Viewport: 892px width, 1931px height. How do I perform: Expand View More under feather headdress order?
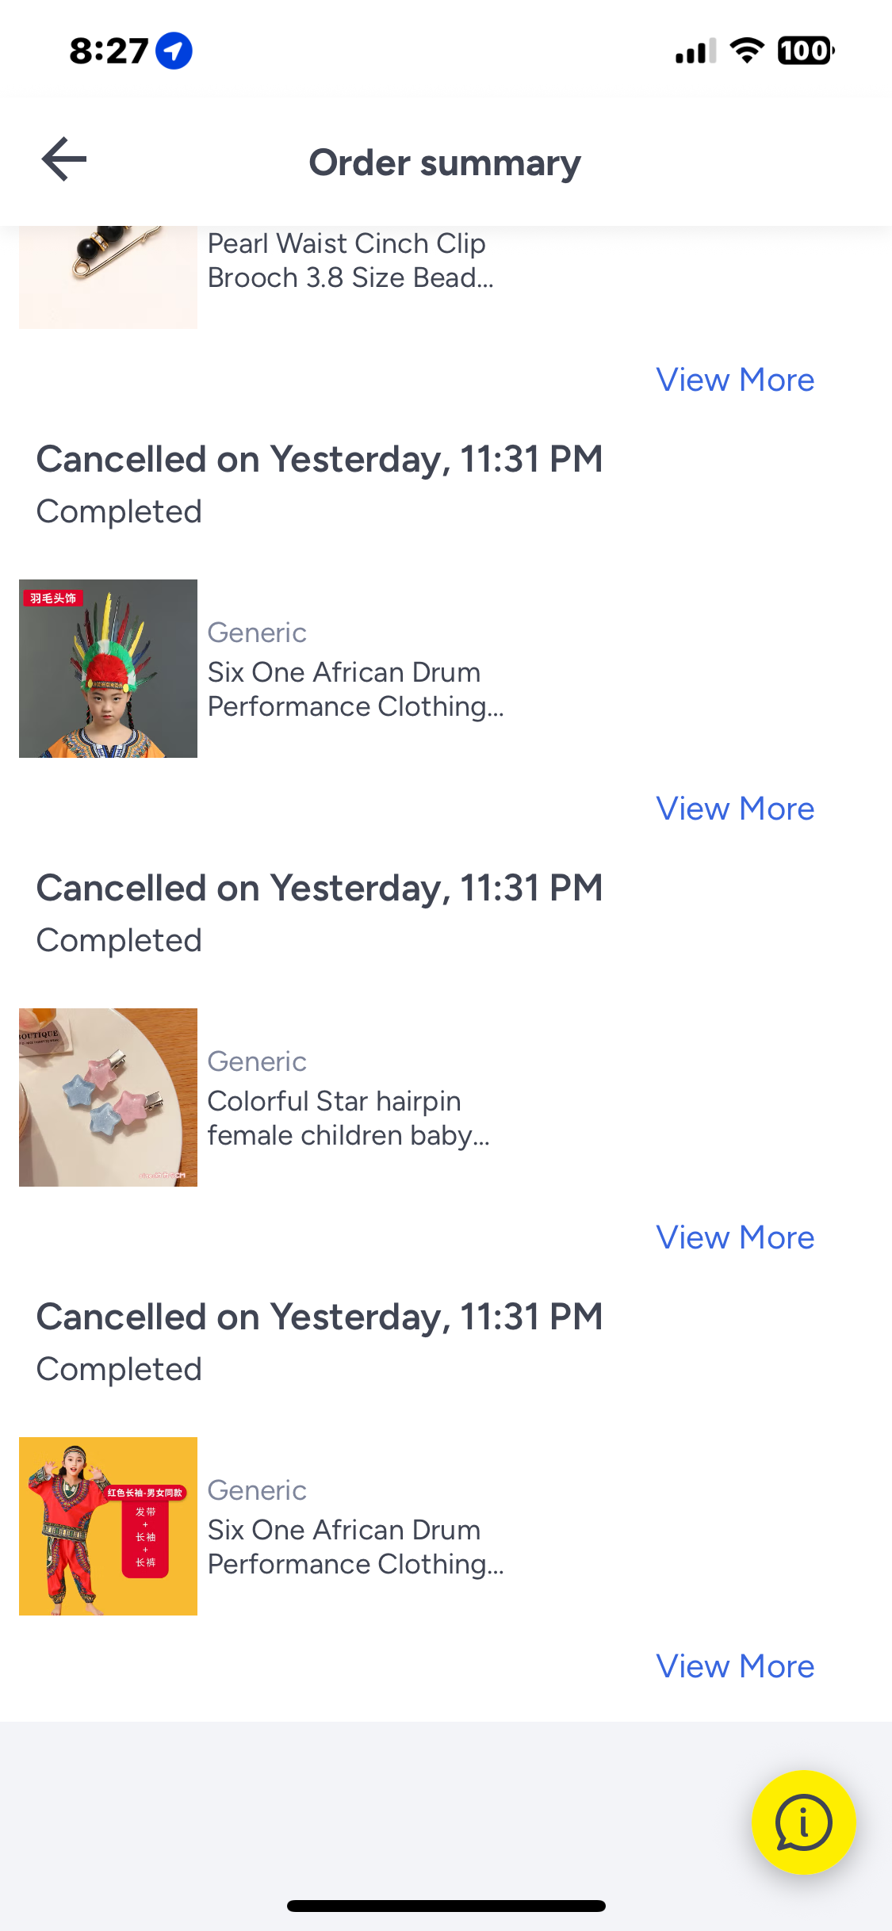tap(734, 809)
